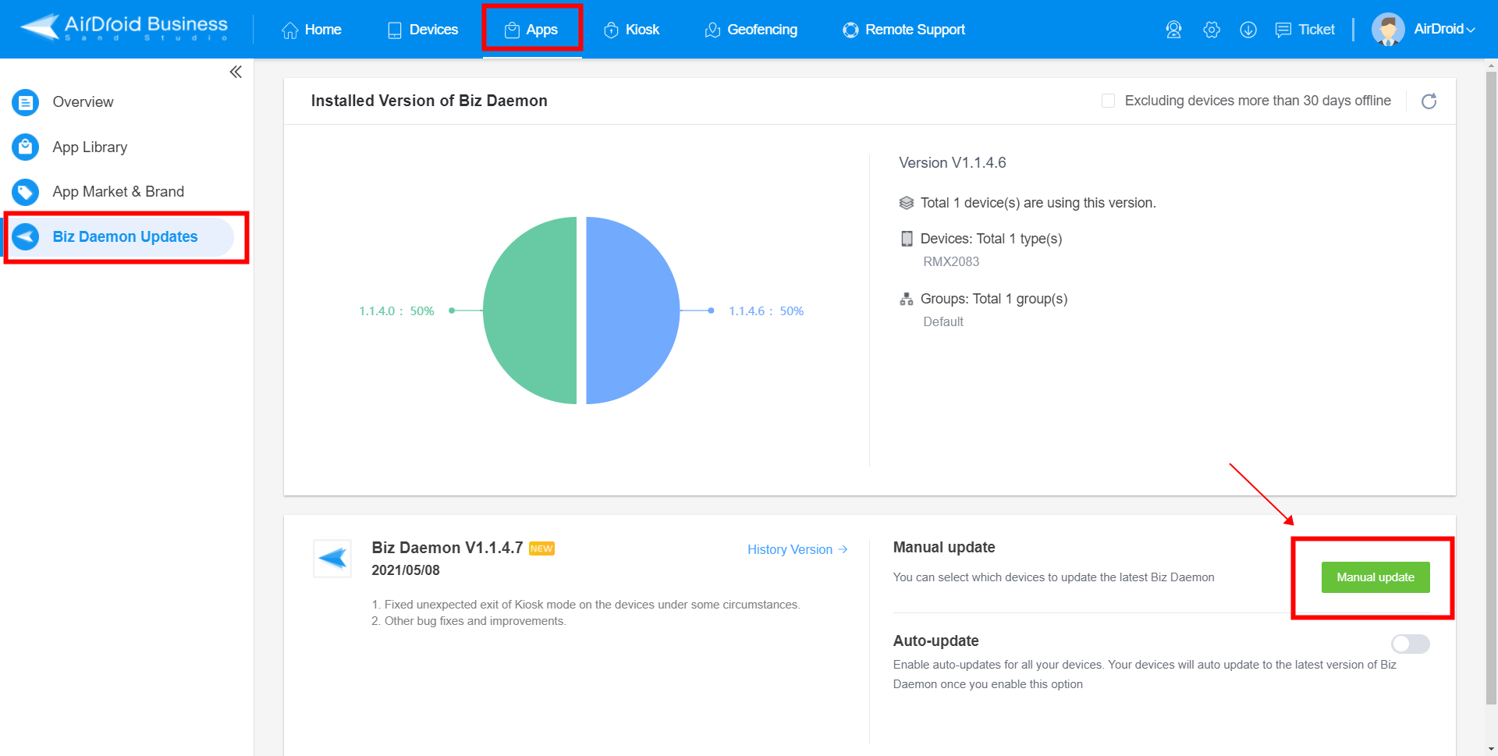Screen dimensions: 1498x756
Task: Expand the AirDroid account dropdown
Action: pos(1444,29)
